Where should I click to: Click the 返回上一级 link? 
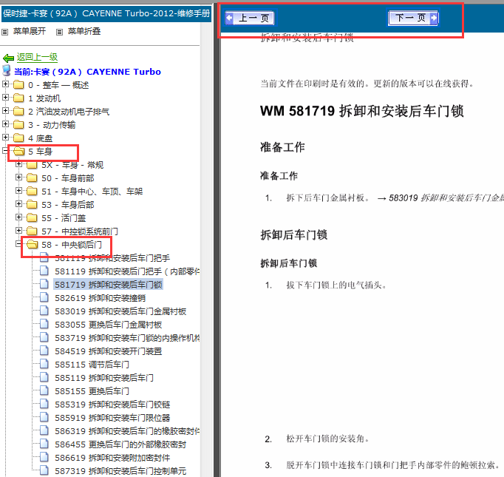(x=37, y=57)
